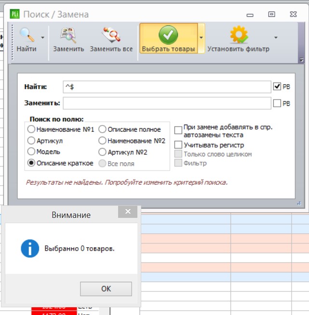Click into the Найти search text field
The width and height of the screenshot is (309, 315).
tap(167, 87)
